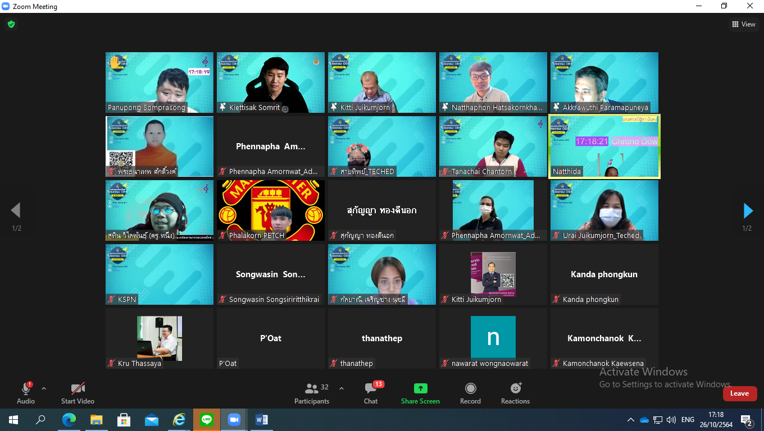Start sharing with Share Screen button
The width and height of the screenshot is (764, 431).
420,393
